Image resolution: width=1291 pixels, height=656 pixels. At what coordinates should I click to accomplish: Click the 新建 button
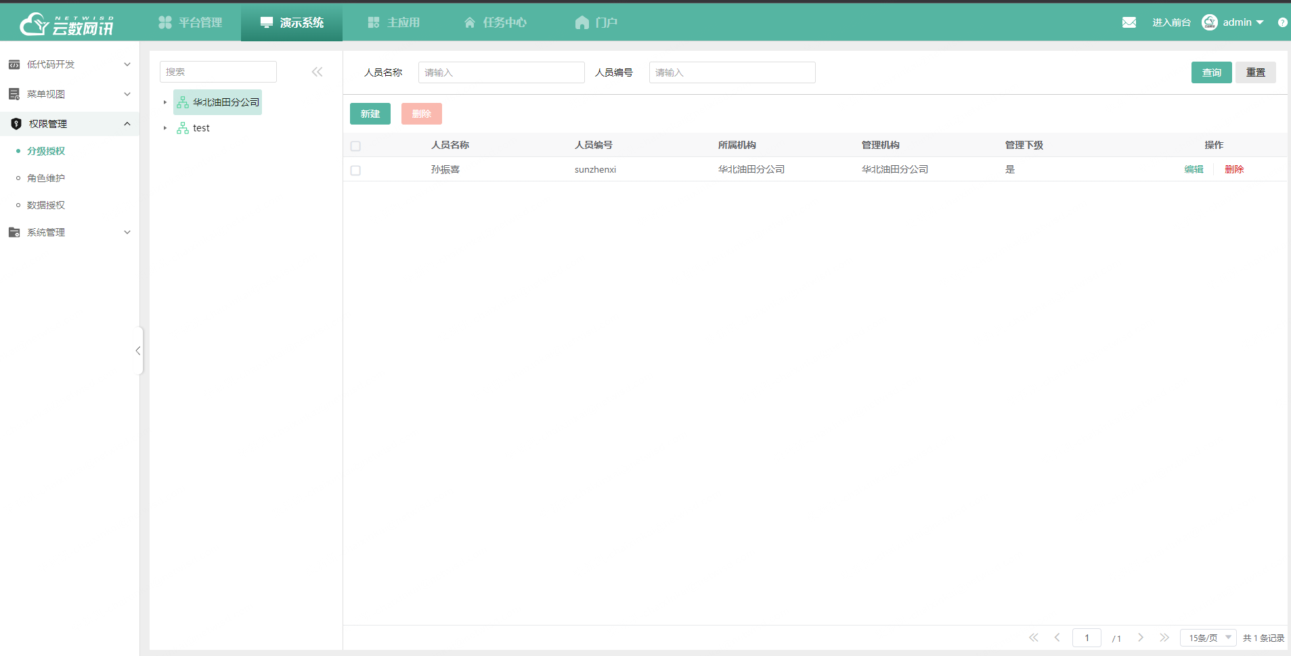(x=370, y=114)
